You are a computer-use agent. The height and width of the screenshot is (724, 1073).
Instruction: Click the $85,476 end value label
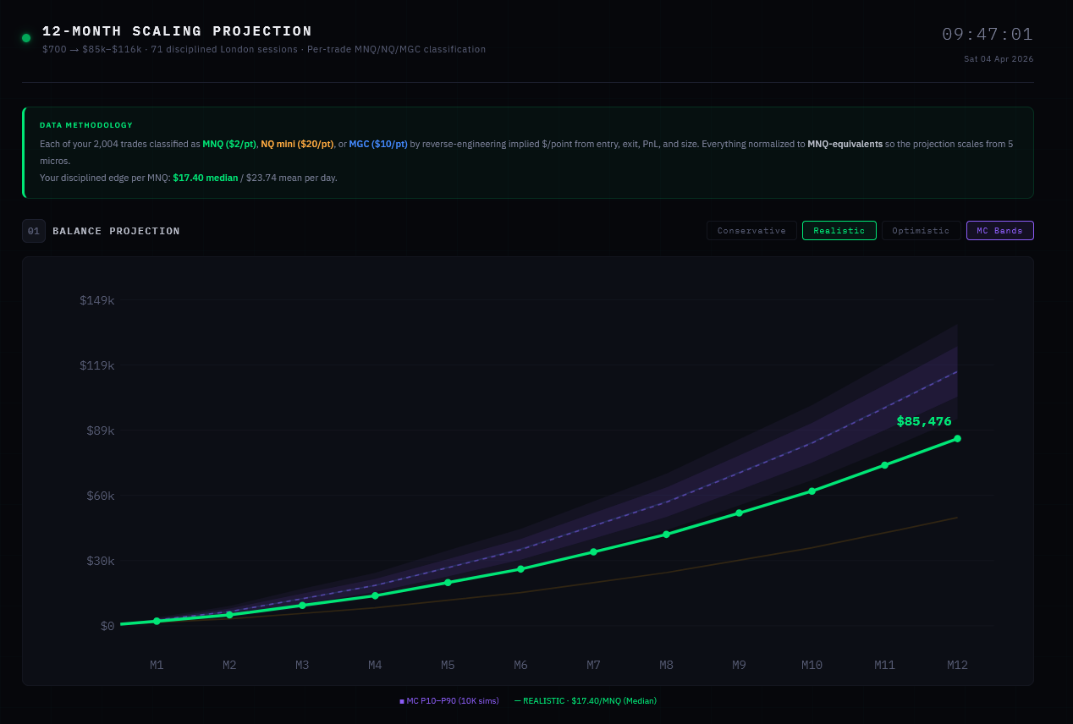[x=924, y=421]
